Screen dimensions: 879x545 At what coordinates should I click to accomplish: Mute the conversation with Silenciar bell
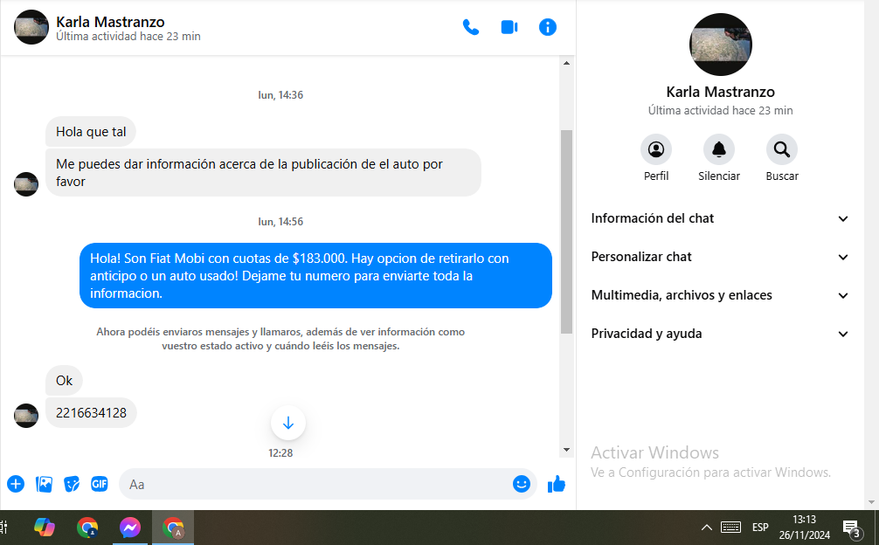tap(719, 149)
